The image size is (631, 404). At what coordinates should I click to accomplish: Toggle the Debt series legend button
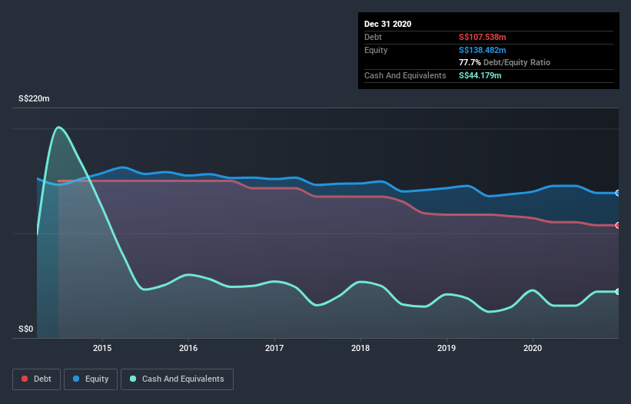click(36, 379)
